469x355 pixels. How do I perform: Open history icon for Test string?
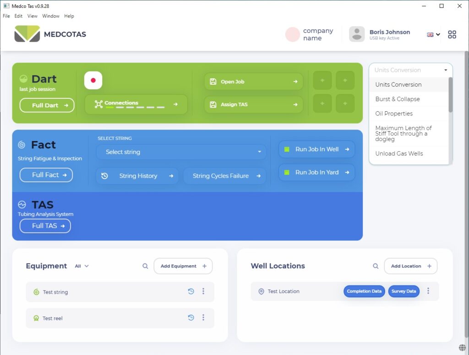tap(191, 291)
